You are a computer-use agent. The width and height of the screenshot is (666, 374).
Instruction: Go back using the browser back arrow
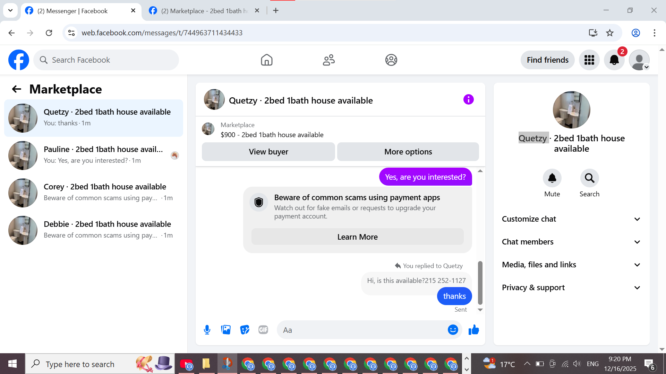pyautogui.click(x=11, y=33)
